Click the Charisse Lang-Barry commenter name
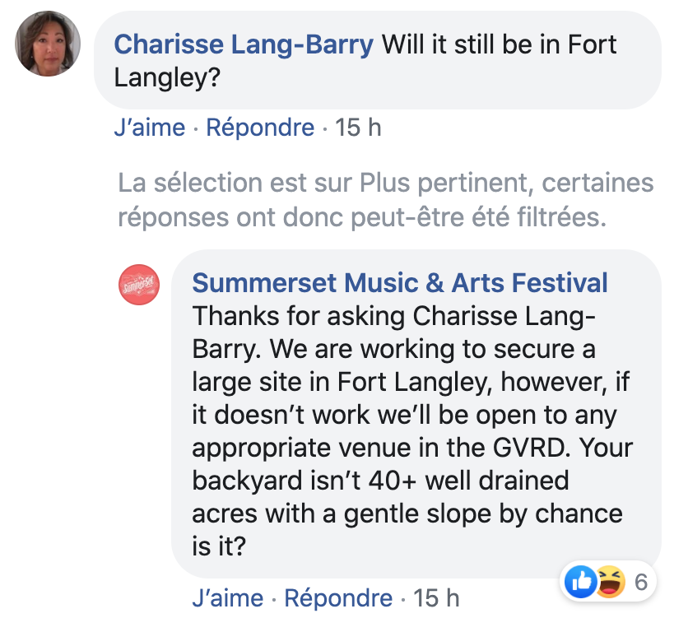 click(x=244, y=44)
